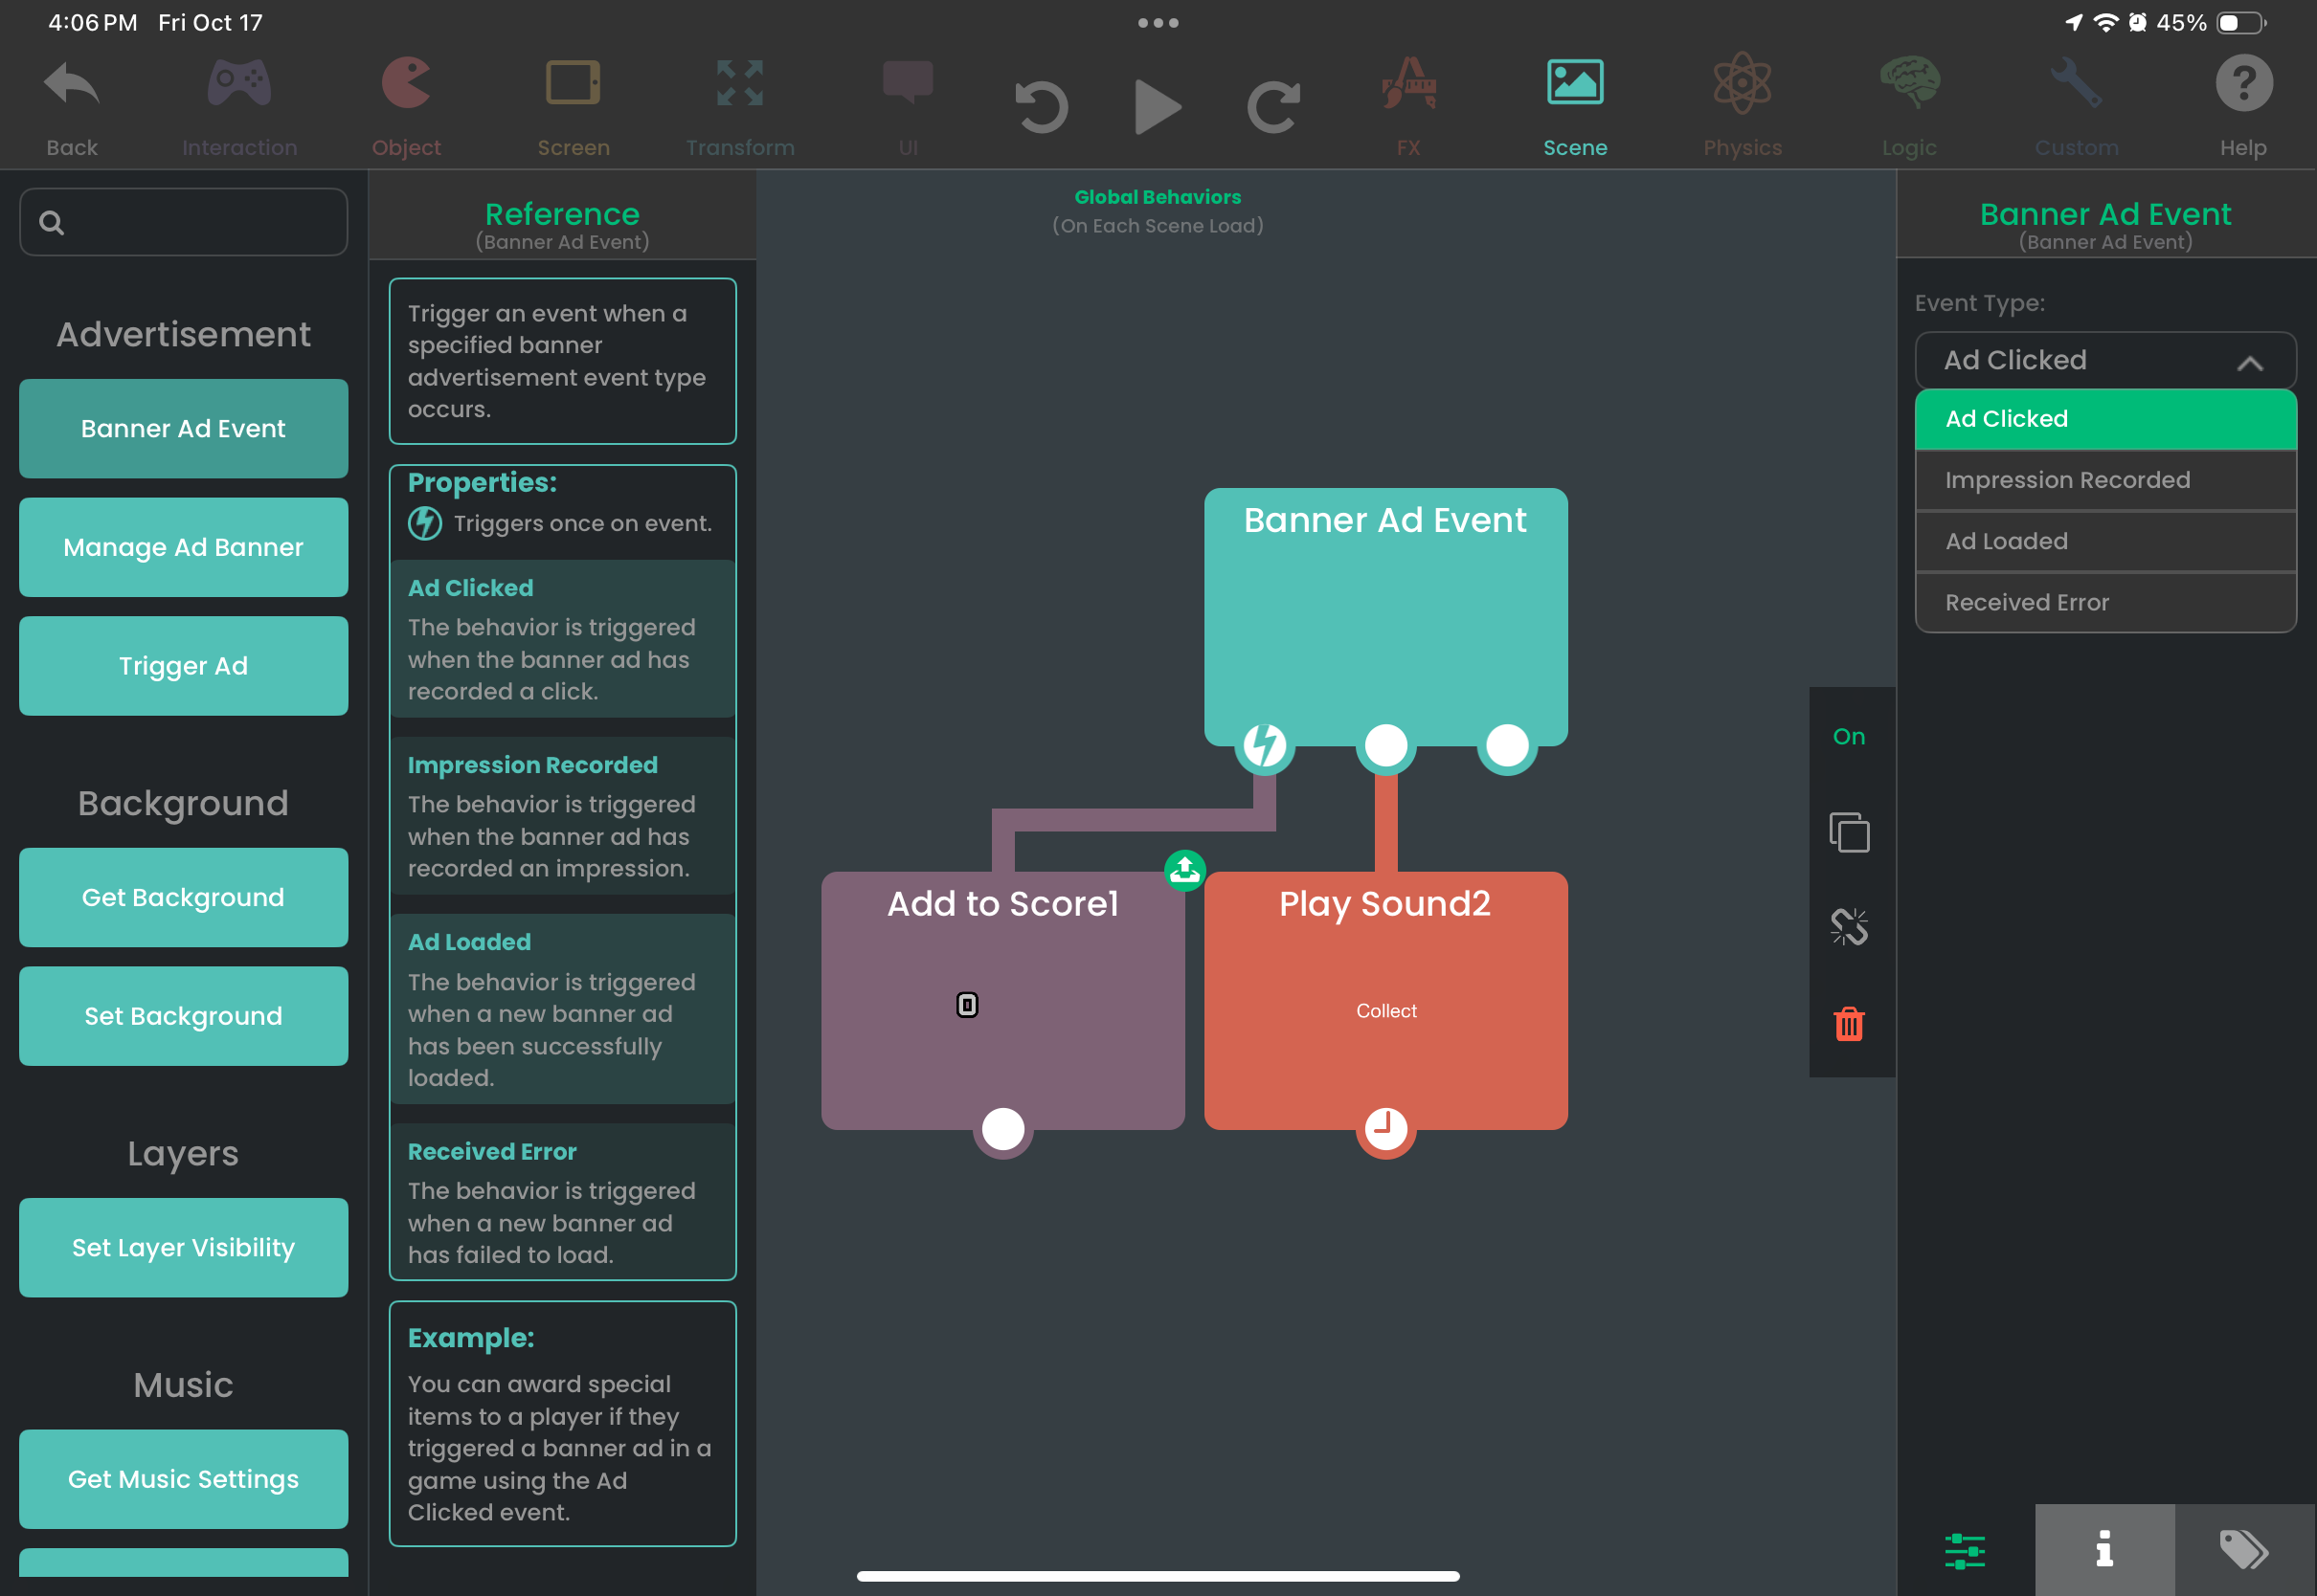Image resolution: width=2317 pixels, height=1596 pixels.
Task: Select the Set Layer Visibility behavior
Action: [183, 1247]
